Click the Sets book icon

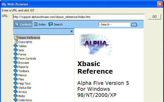[16, 50]
